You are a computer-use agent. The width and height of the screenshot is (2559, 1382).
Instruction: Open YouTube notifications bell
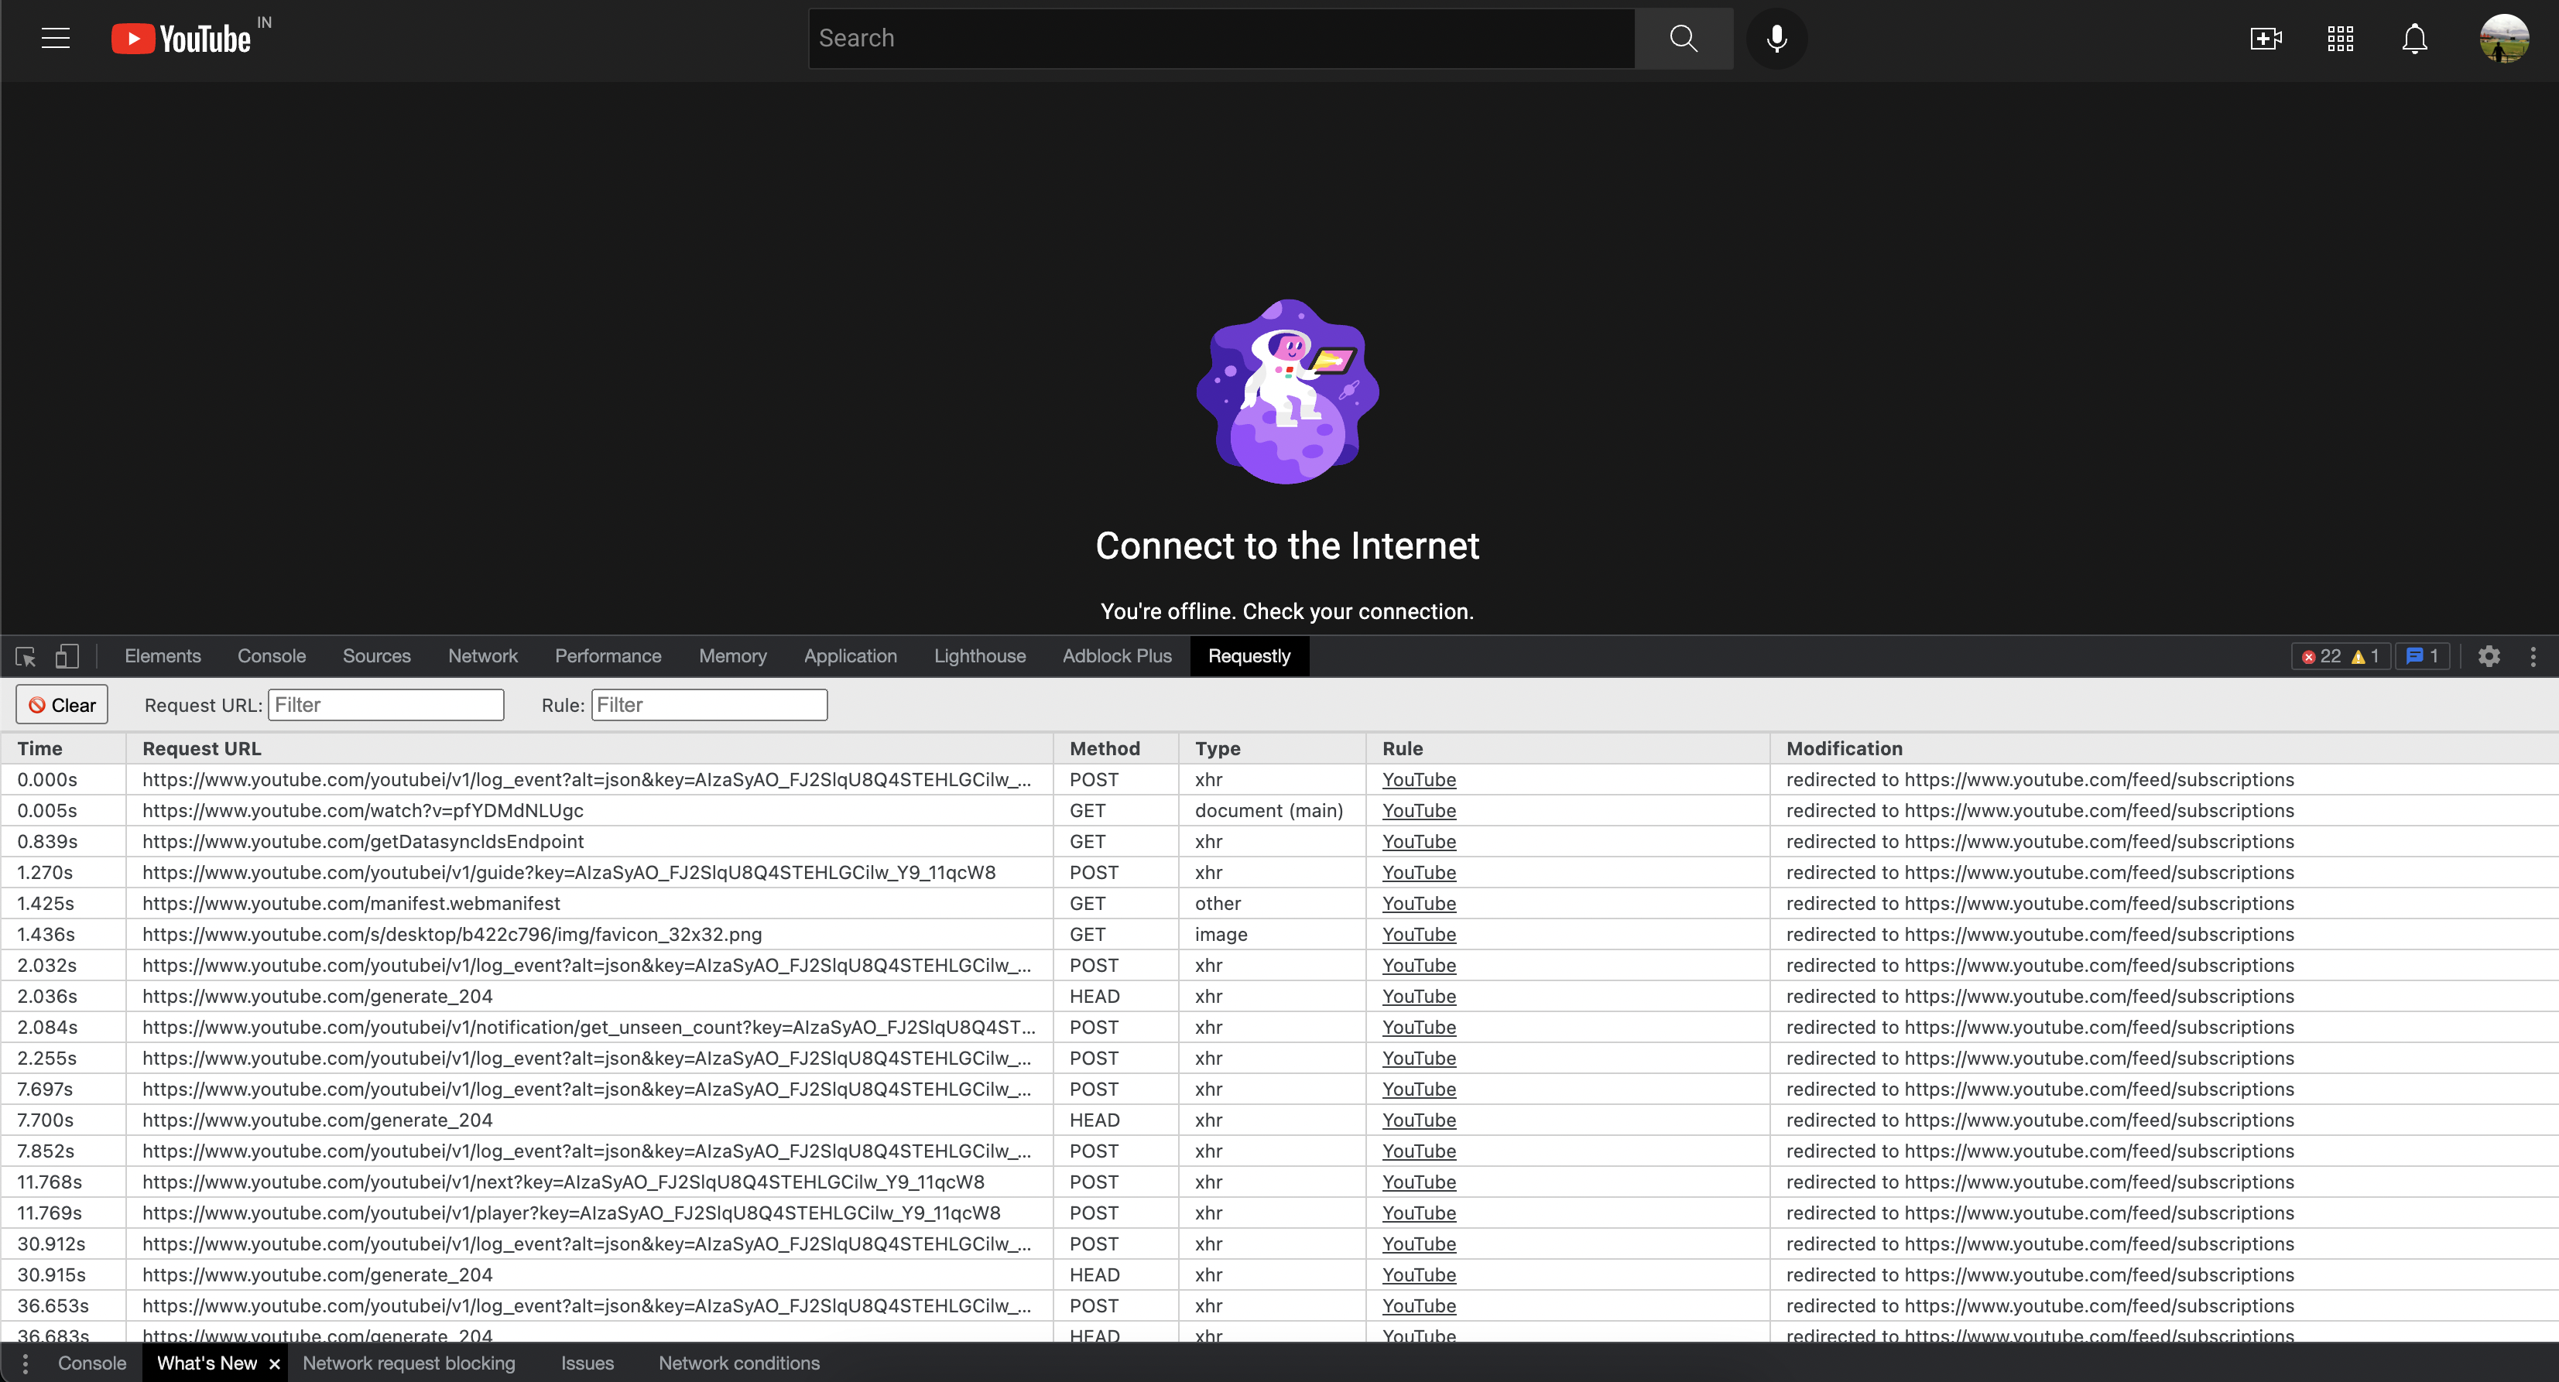tap(2414, 38)
